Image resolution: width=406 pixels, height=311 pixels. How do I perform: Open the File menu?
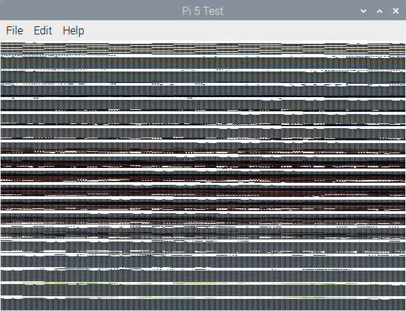click(x=15, y=30)
